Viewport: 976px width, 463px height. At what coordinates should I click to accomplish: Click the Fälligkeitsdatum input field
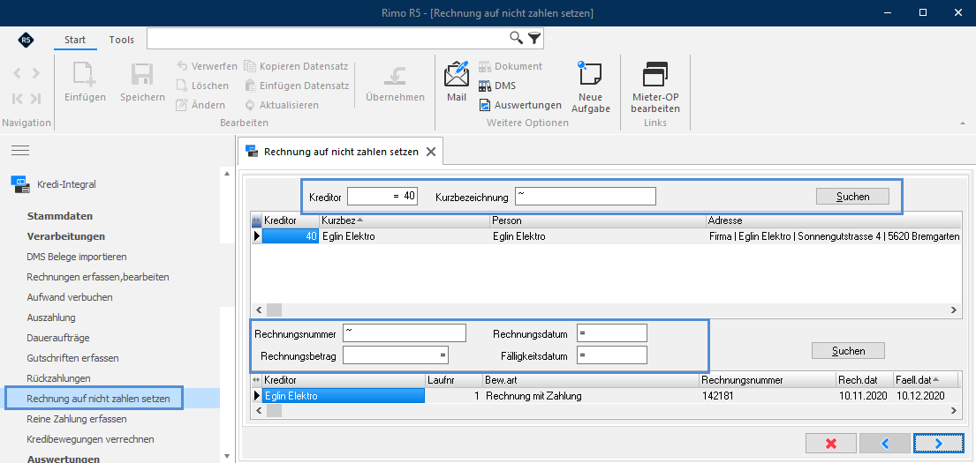coord(612,355)
